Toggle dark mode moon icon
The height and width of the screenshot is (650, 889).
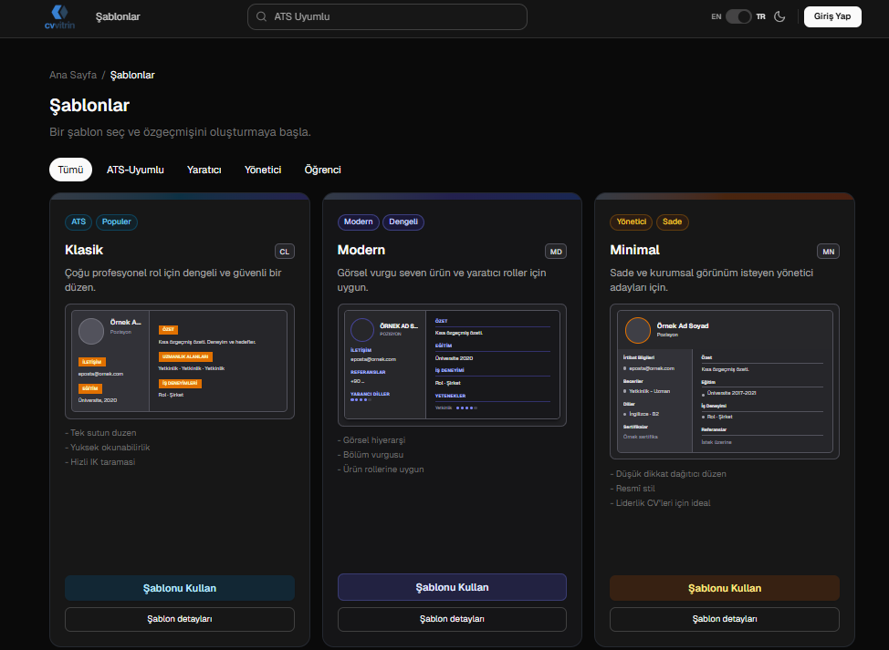pyautogui.click(x=779, y=16)
